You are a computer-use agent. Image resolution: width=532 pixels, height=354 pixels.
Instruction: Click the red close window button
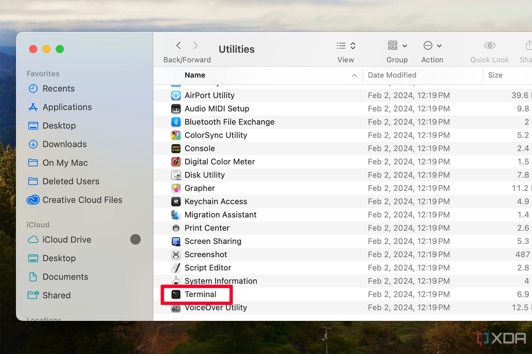click(x=33, y=49)
